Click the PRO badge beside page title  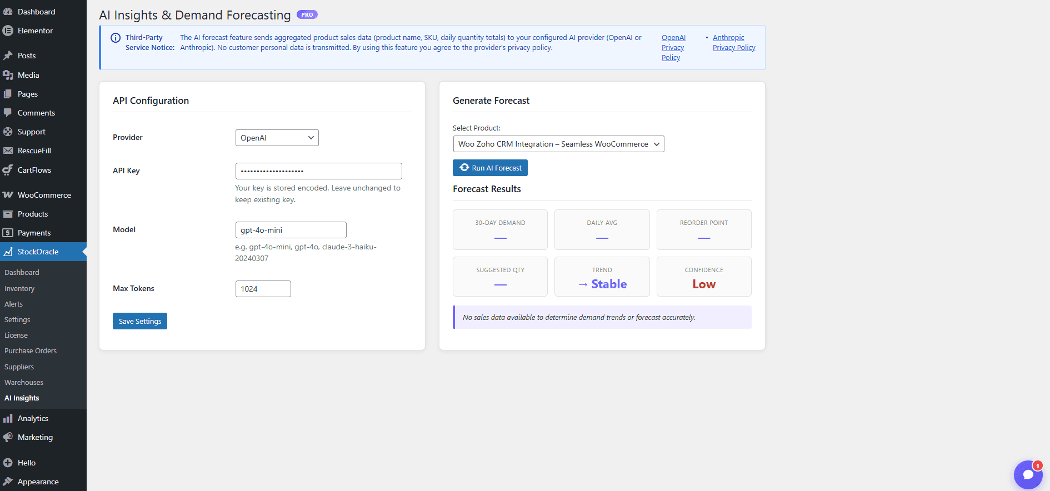click(307, 15)
